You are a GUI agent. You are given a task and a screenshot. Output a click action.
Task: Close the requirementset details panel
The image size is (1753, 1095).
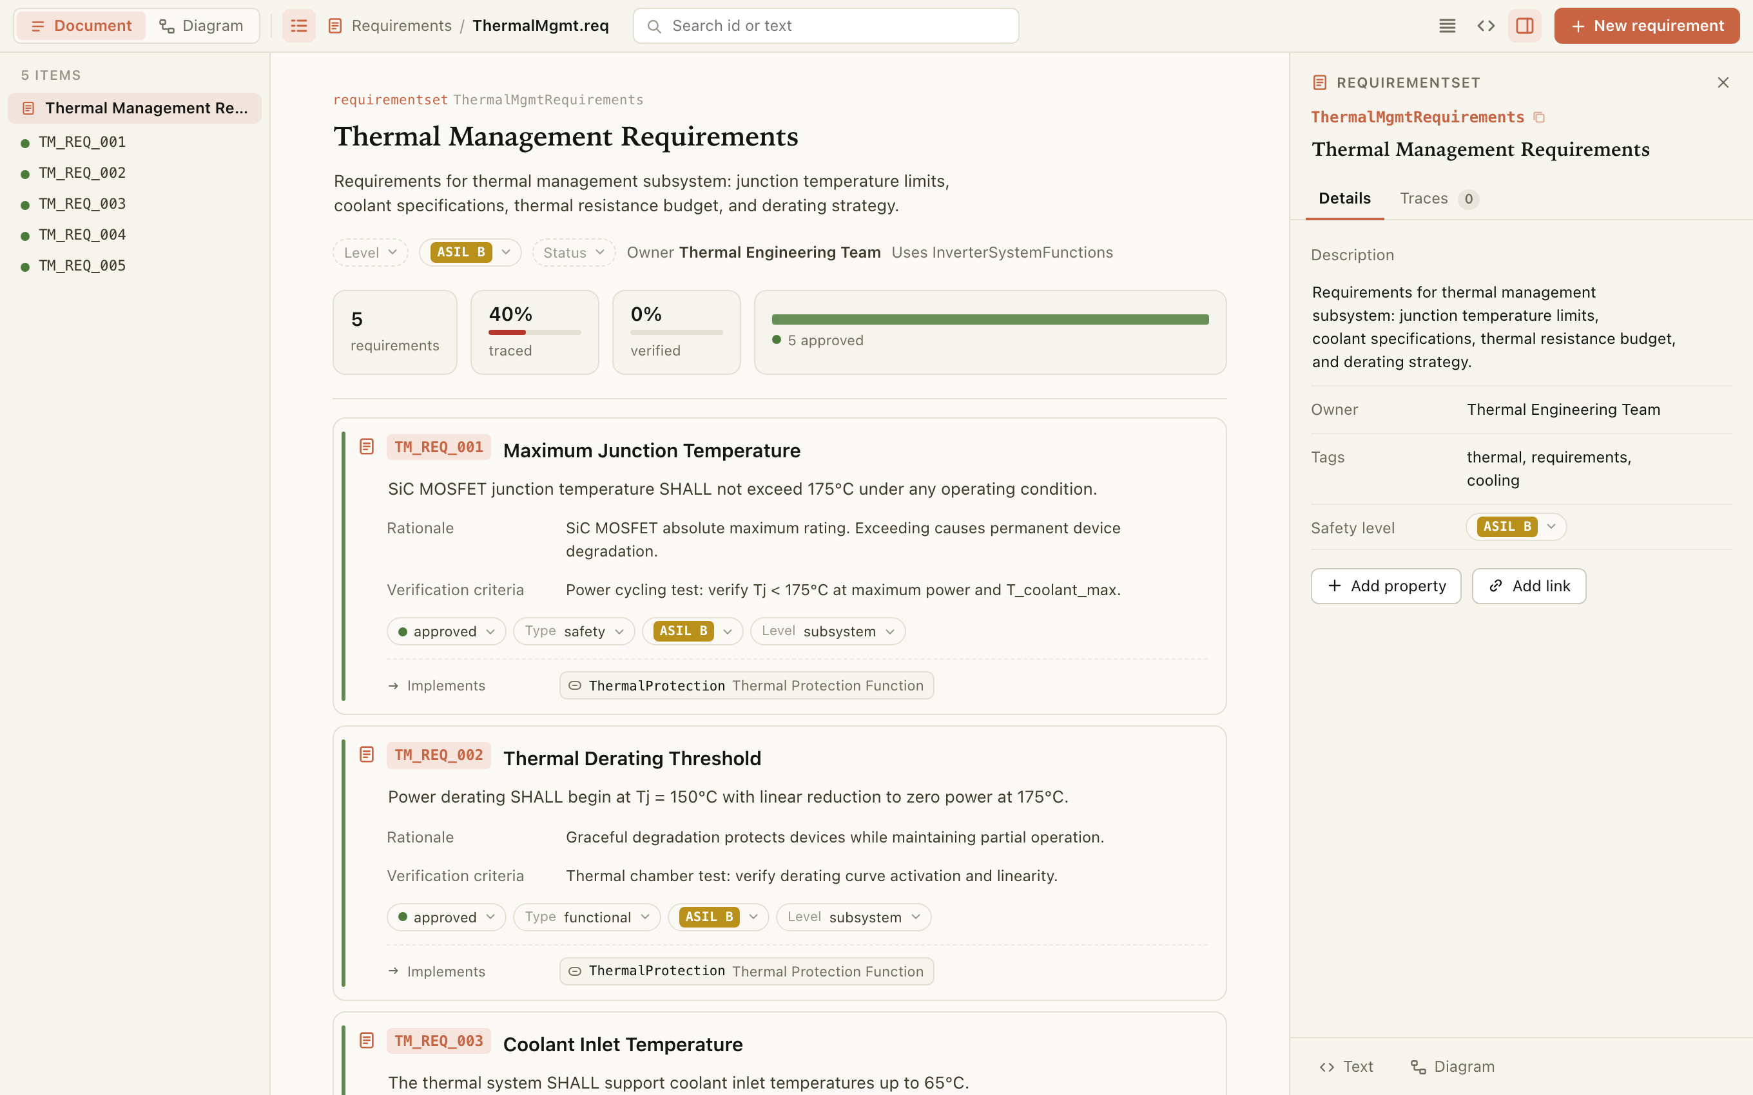tap(1723, 82)
